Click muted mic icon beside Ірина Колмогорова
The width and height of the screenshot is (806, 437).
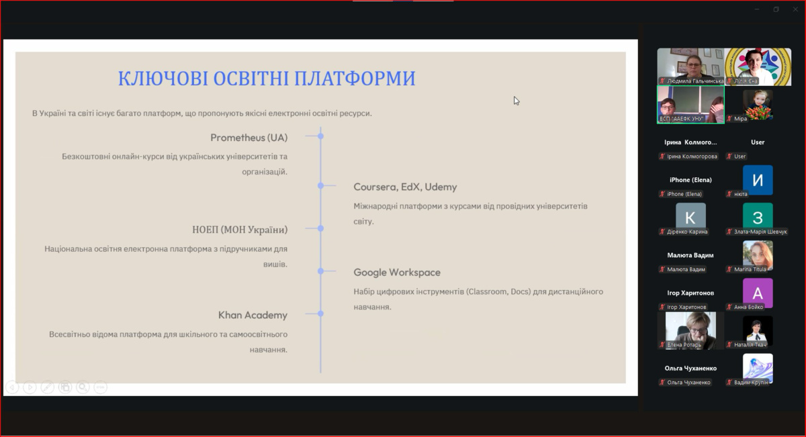[x=662, y=156]
